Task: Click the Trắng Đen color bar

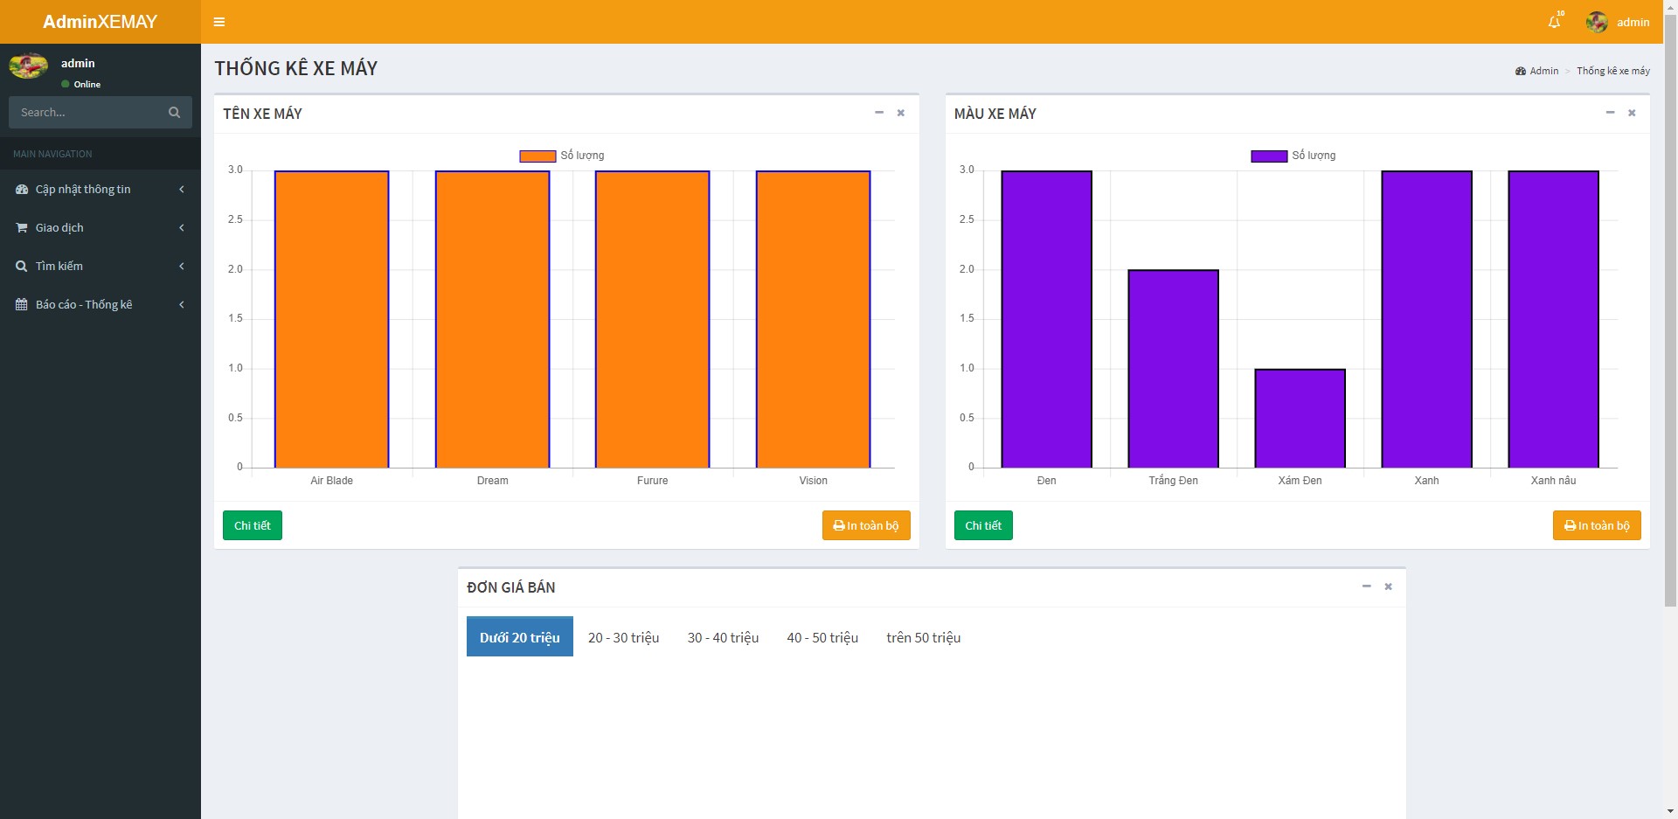Action: 1174,369
